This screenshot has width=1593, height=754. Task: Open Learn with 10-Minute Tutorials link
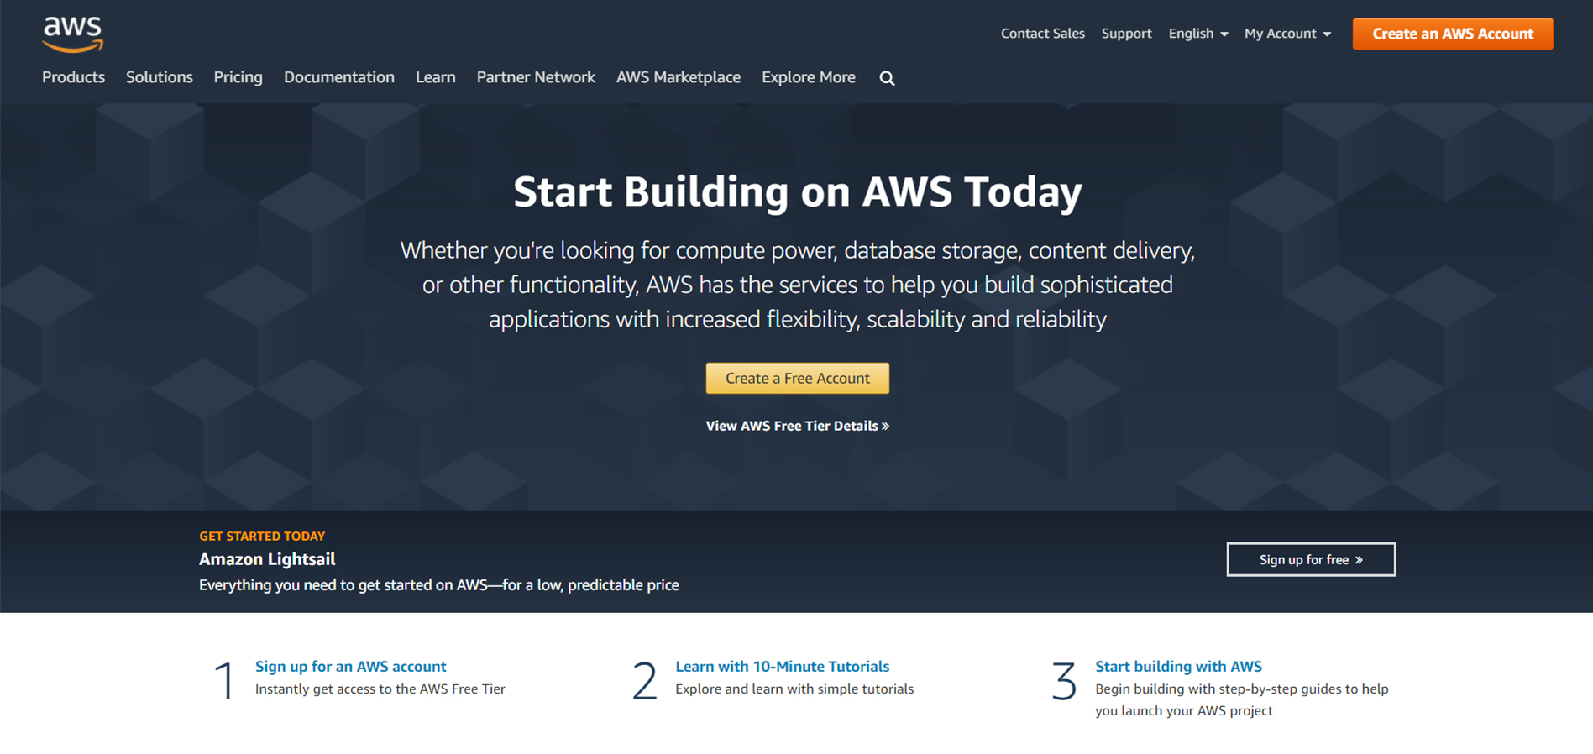(782, 666)
